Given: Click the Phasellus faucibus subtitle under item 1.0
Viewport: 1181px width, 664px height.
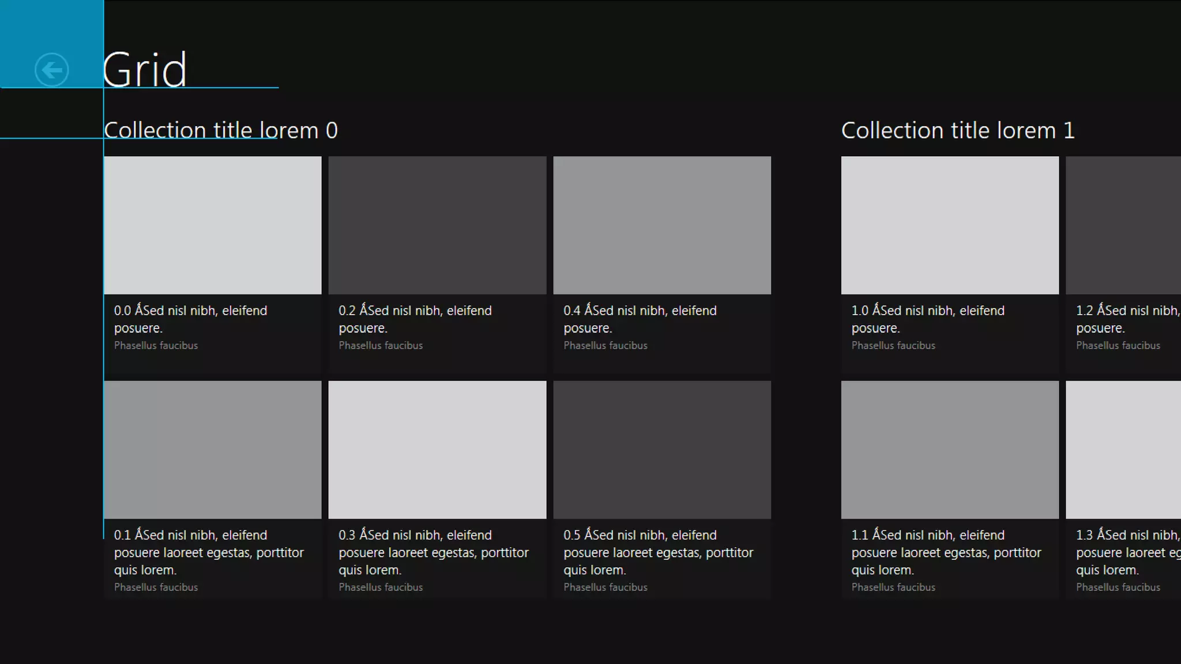Looking at the screenshot, I should [x=893, y=345].
